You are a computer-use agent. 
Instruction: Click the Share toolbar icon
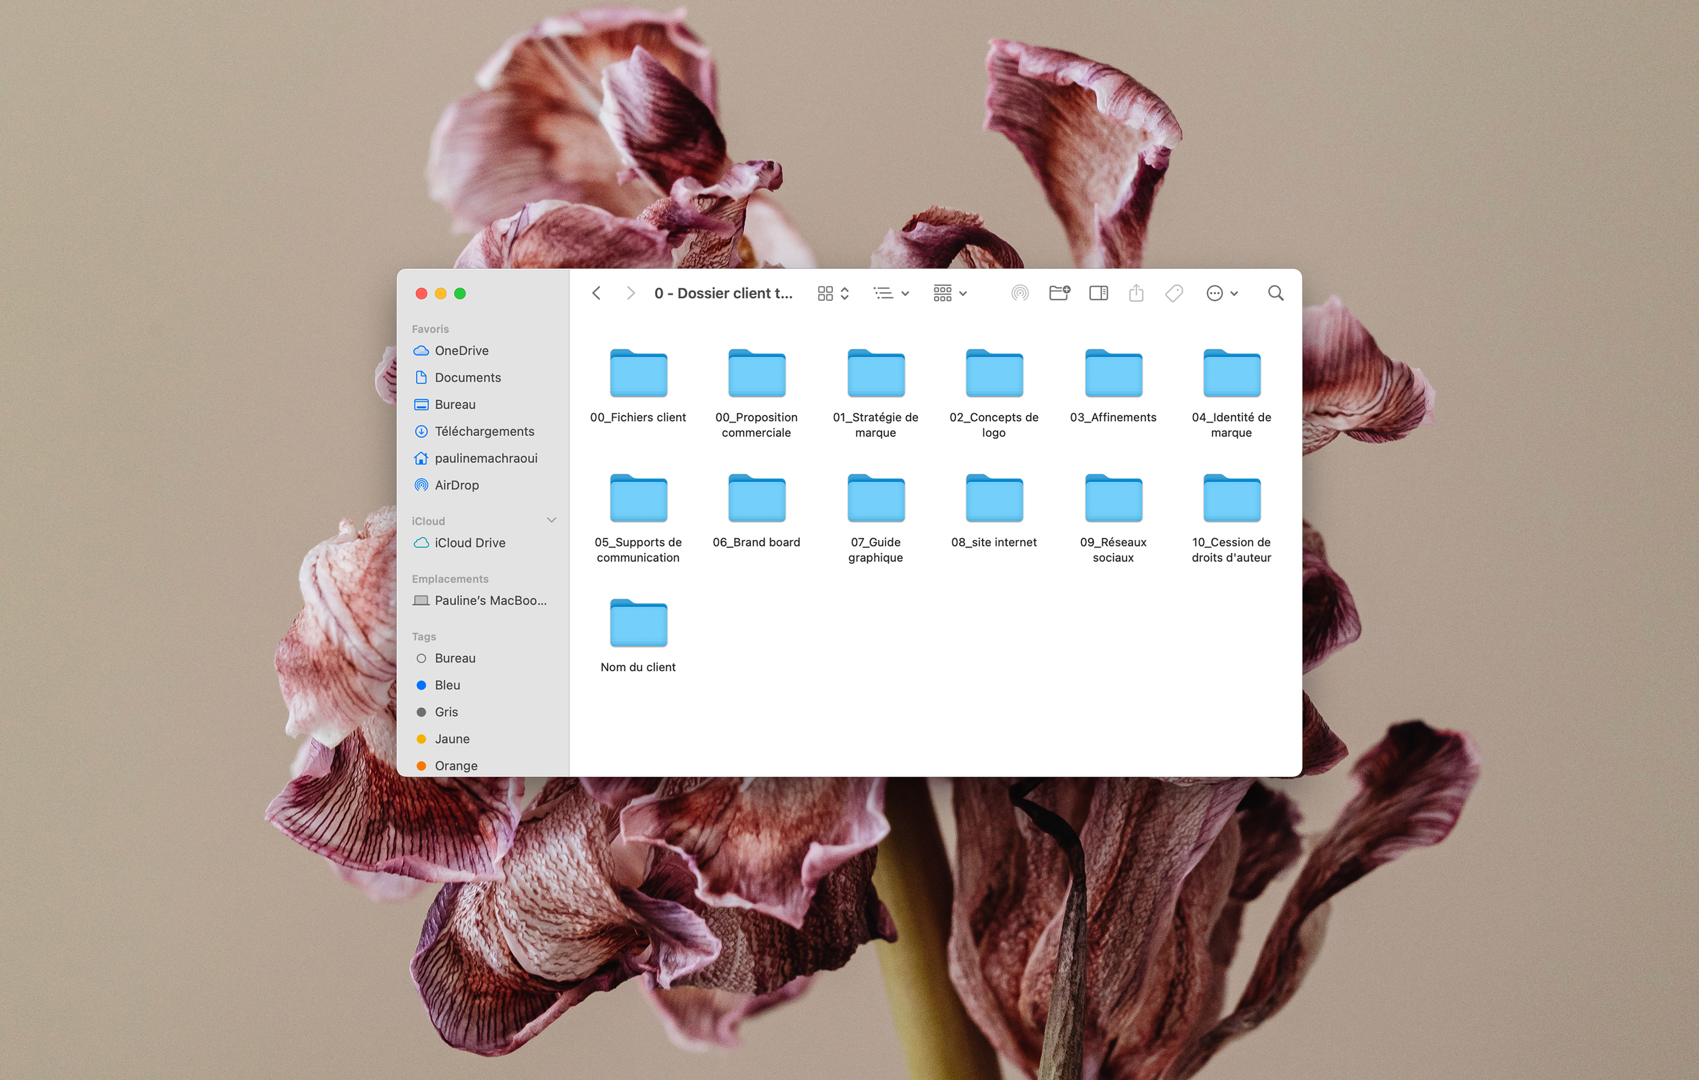click(x=1136, y=293)
